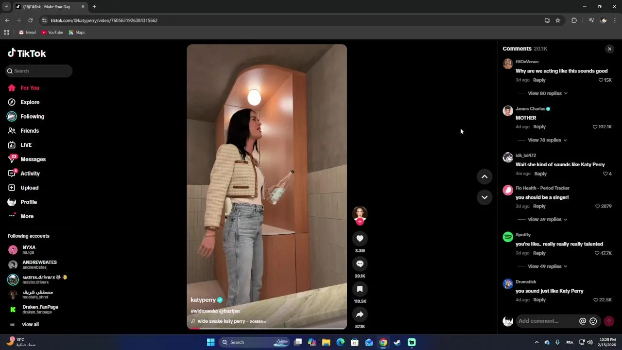
Task: Go to next video with down arrow
Action: tap(484, 197)
